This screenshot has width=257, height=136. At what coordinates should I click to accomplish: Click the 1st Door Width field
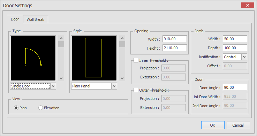point(235,96)
